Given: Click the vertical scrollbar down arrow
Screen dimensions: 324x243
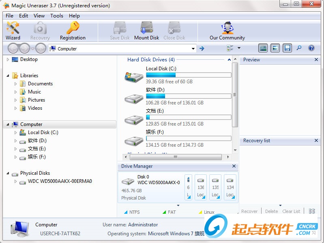Looking at the screenshot, I should pos(235,150).
